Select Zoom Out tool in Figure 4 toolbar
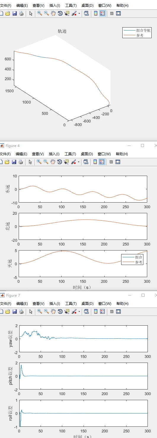 pos(46,162)
